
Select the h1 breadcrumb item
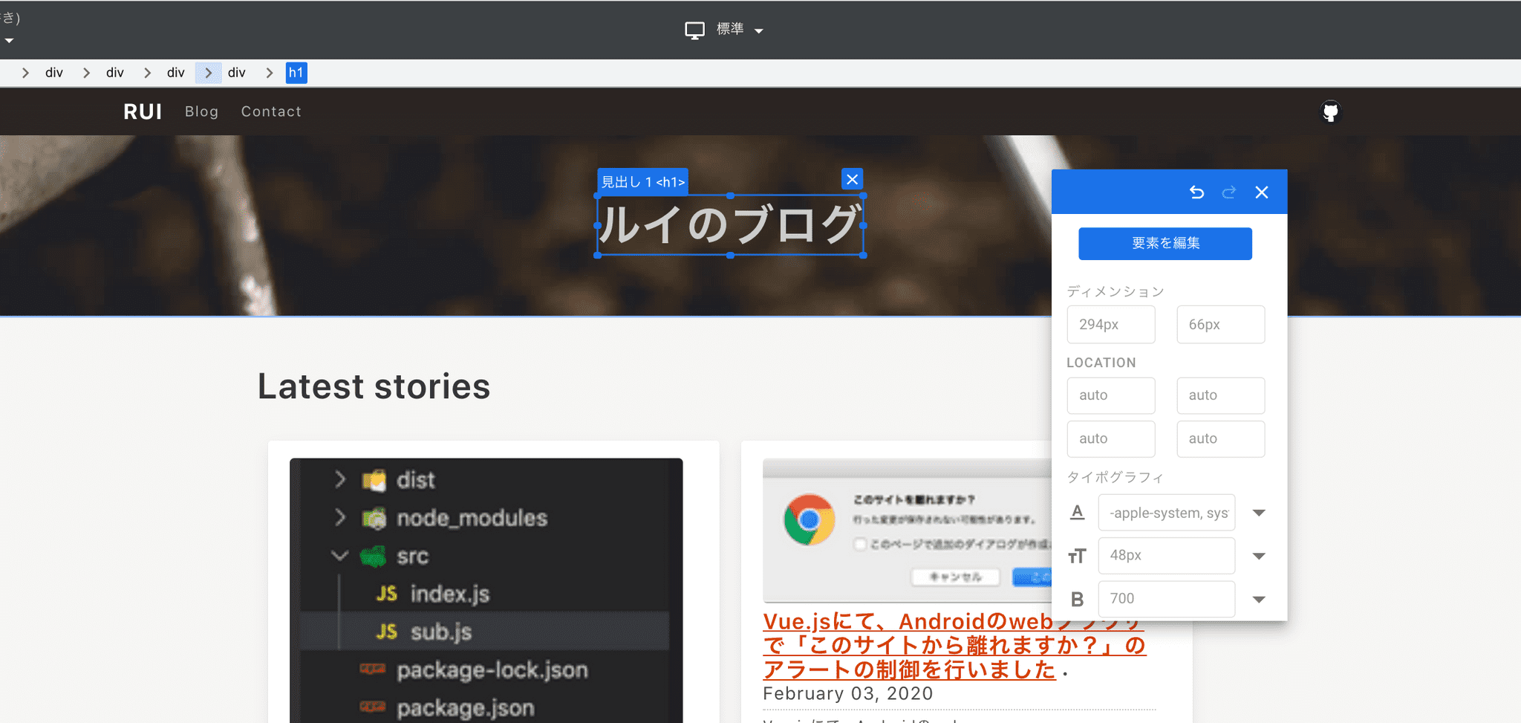tap(296, 73)
